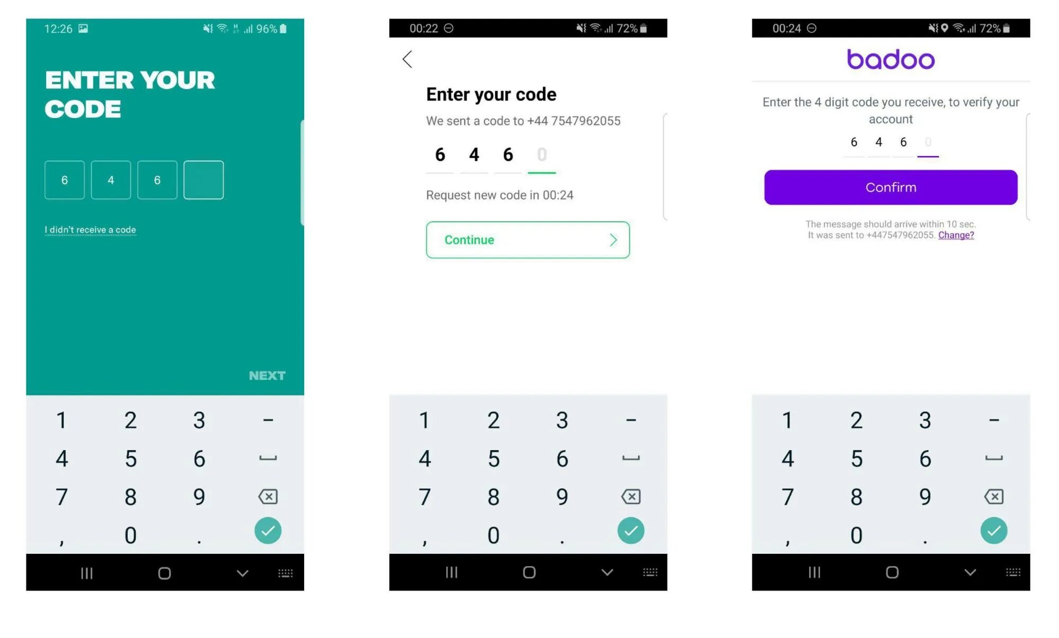This screenshot has height=638, width=1059.
Task: Click the empty fourth digit input field
Action: pyautogui.click(x=203, y=179)
